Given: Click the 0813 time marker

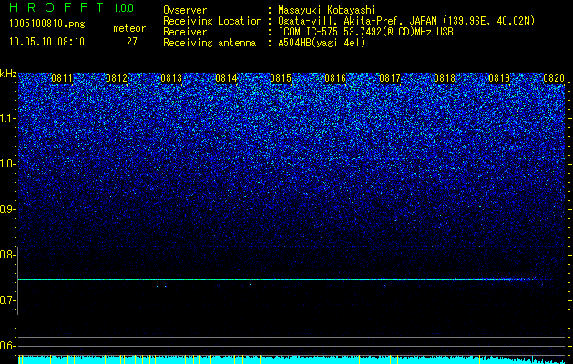Looking at the screenshot, I should click(x=171, y=78).
